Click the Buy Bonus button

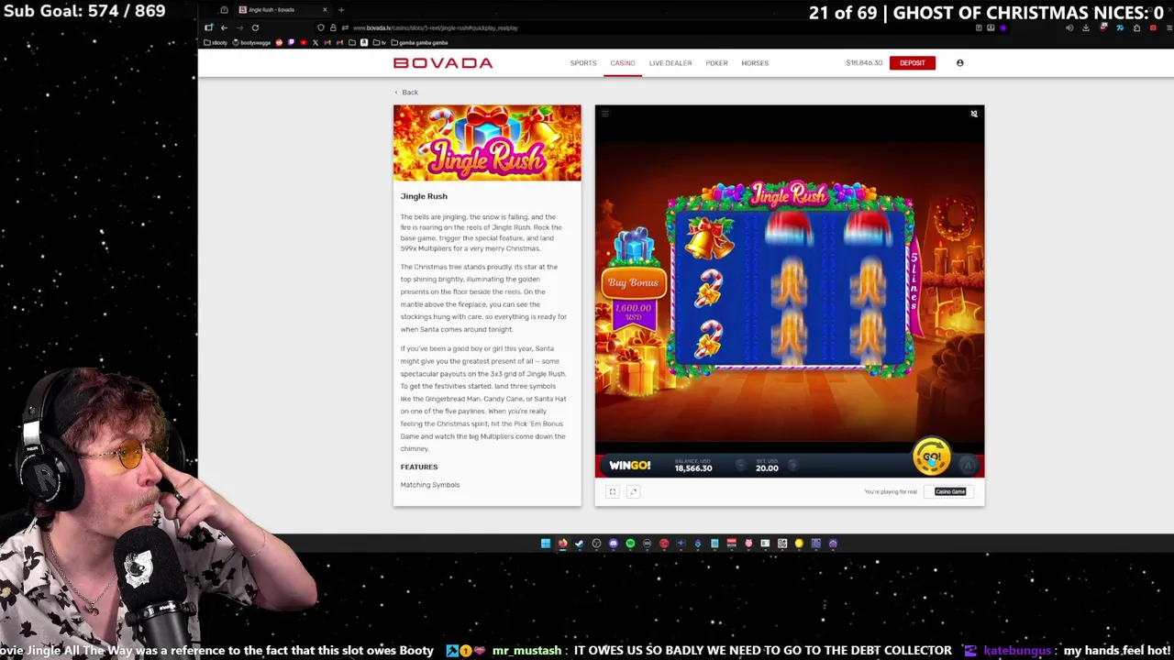click(x=633, y=282)
